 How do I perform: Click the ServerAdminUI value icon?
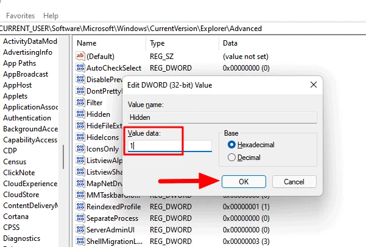click(x=80, y=230)
